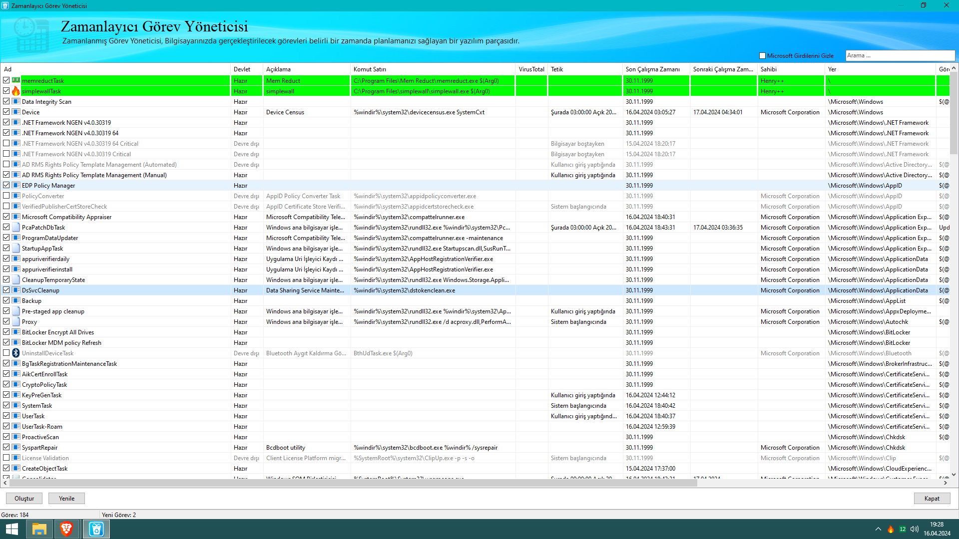Sort by the Sahibi column header

coord(791,69)
